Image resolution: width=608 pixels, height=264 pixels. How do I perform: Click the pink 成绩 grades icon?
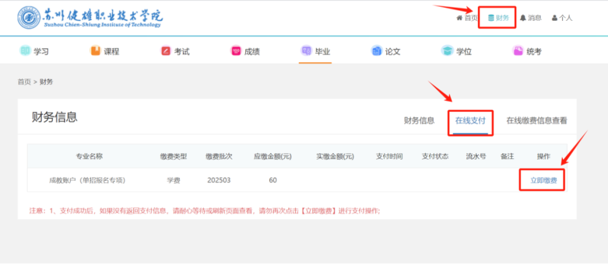236,51
